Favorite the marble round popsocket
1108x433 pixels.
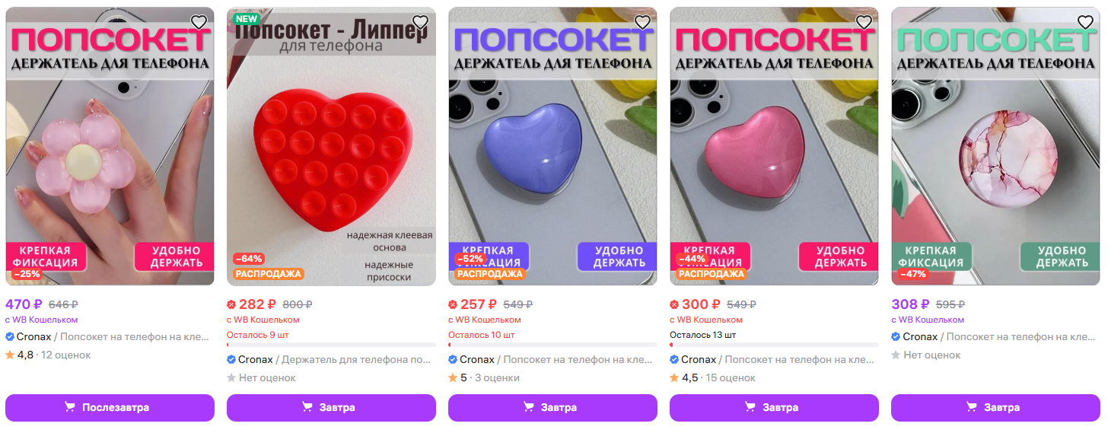click(1085, 22)
